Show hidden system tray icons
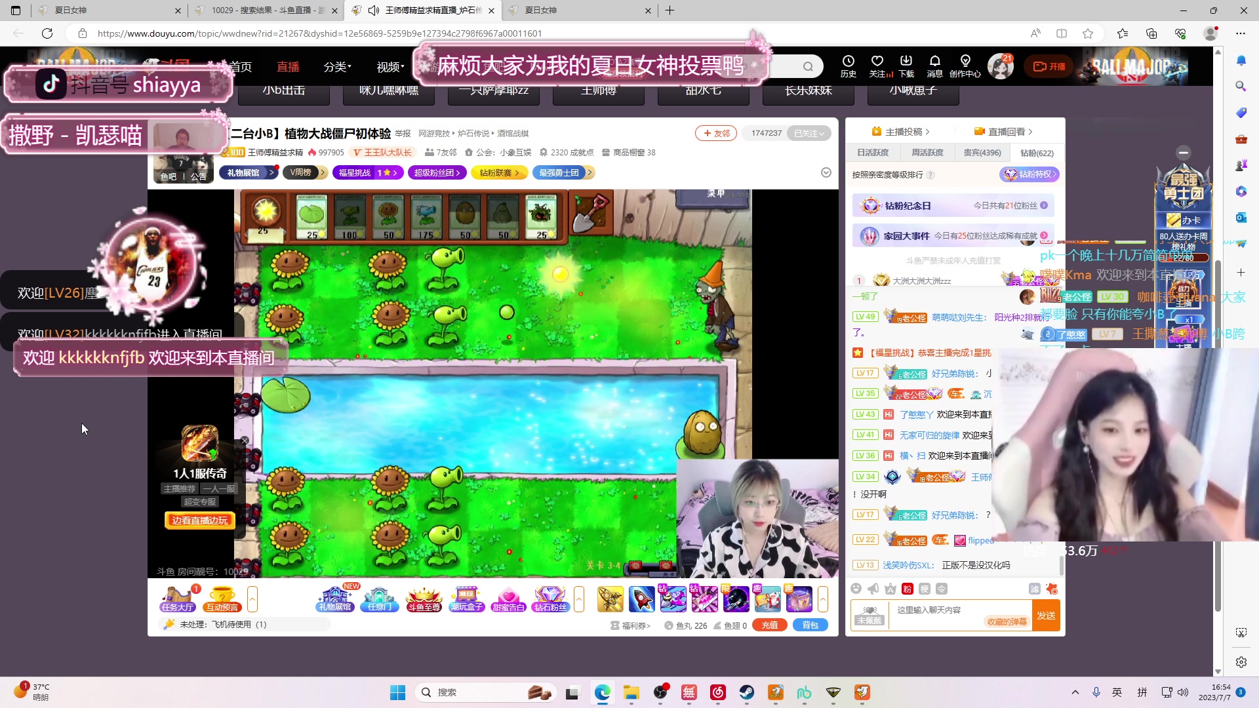1259x708 pixels. tap(1075, 692)
